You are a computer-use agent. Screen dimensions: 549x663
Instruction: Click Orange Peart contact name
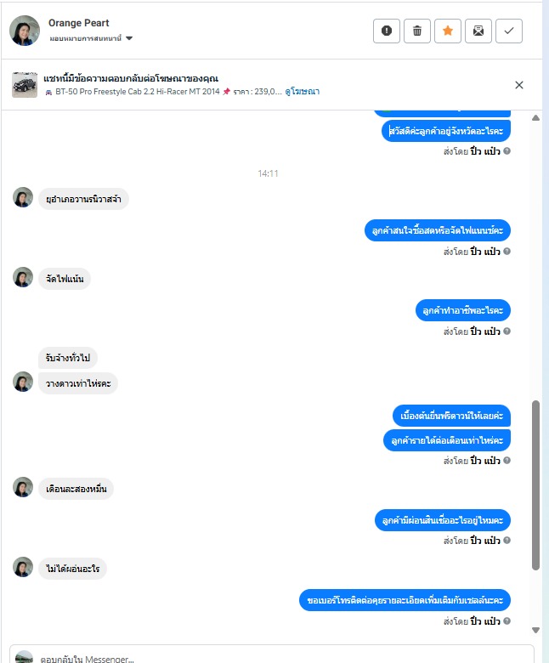tap(78, 23)
